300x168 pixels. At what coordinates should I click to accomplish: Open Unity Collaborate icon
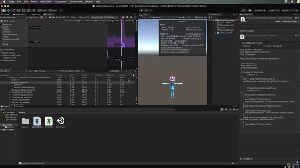pos(244,10)
